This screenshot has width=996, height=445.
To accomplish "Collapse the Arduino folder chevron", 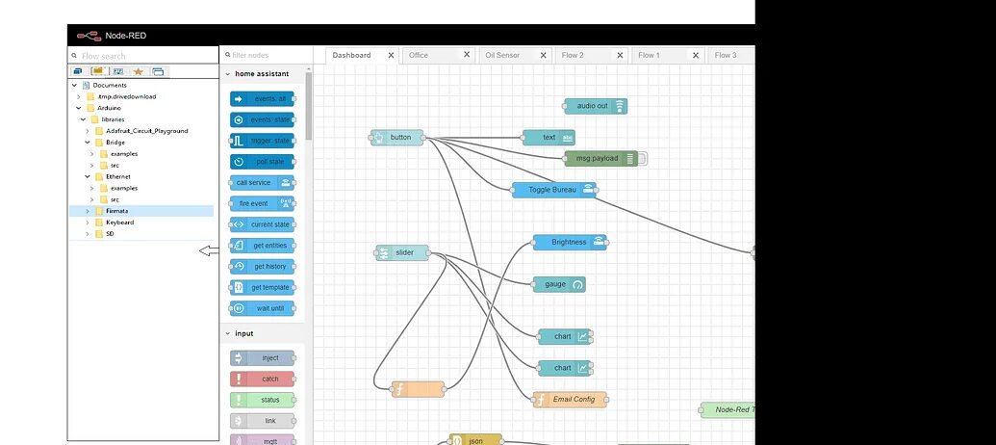I will point(79,108).
